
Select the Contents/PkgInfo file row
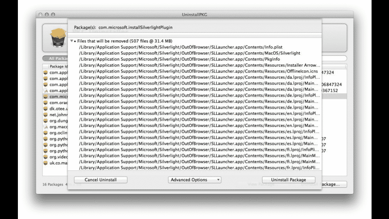click(x=195, y=59)
